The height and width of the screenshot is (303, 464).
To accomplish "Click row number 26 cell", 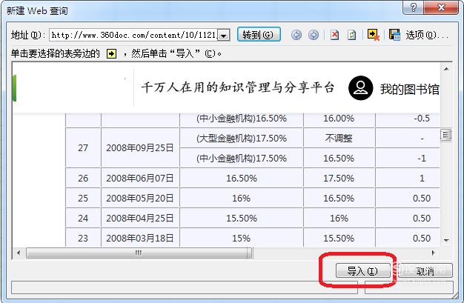I will 83,178.
